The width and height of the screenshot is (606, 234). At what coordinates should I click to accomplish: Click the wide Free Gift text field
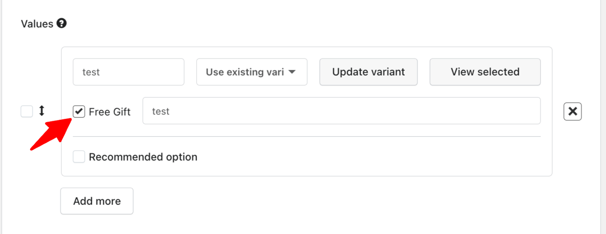341,111
